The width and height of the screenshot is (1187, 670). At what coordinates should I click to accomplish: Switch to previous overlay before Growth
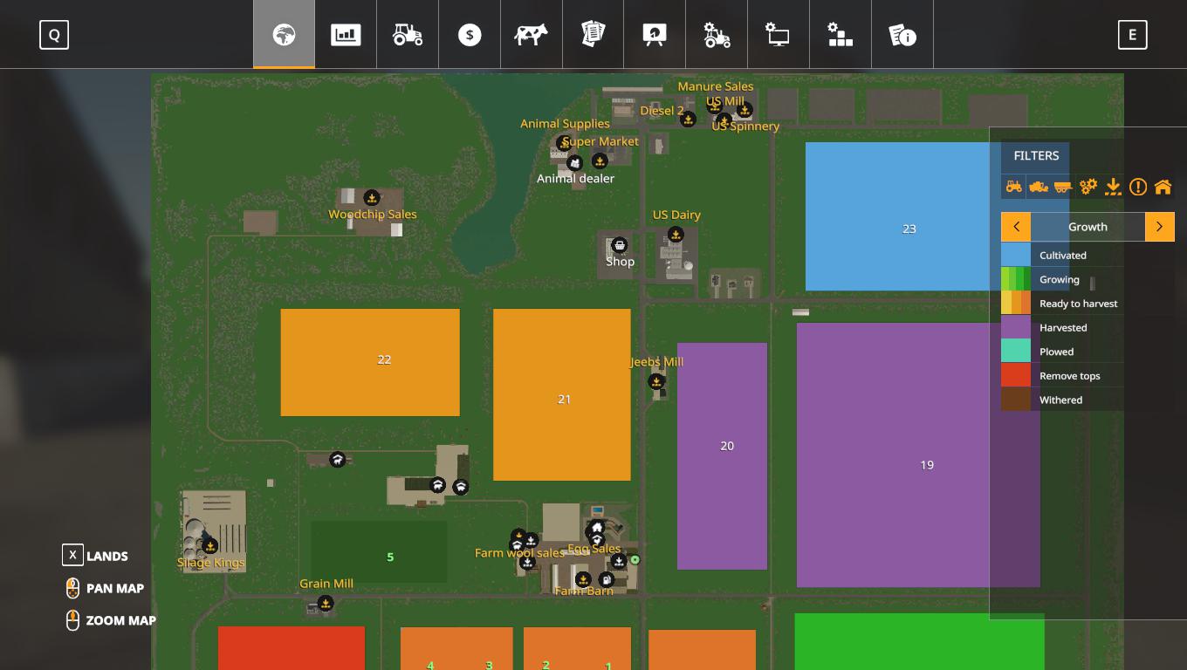[1016, 227]
